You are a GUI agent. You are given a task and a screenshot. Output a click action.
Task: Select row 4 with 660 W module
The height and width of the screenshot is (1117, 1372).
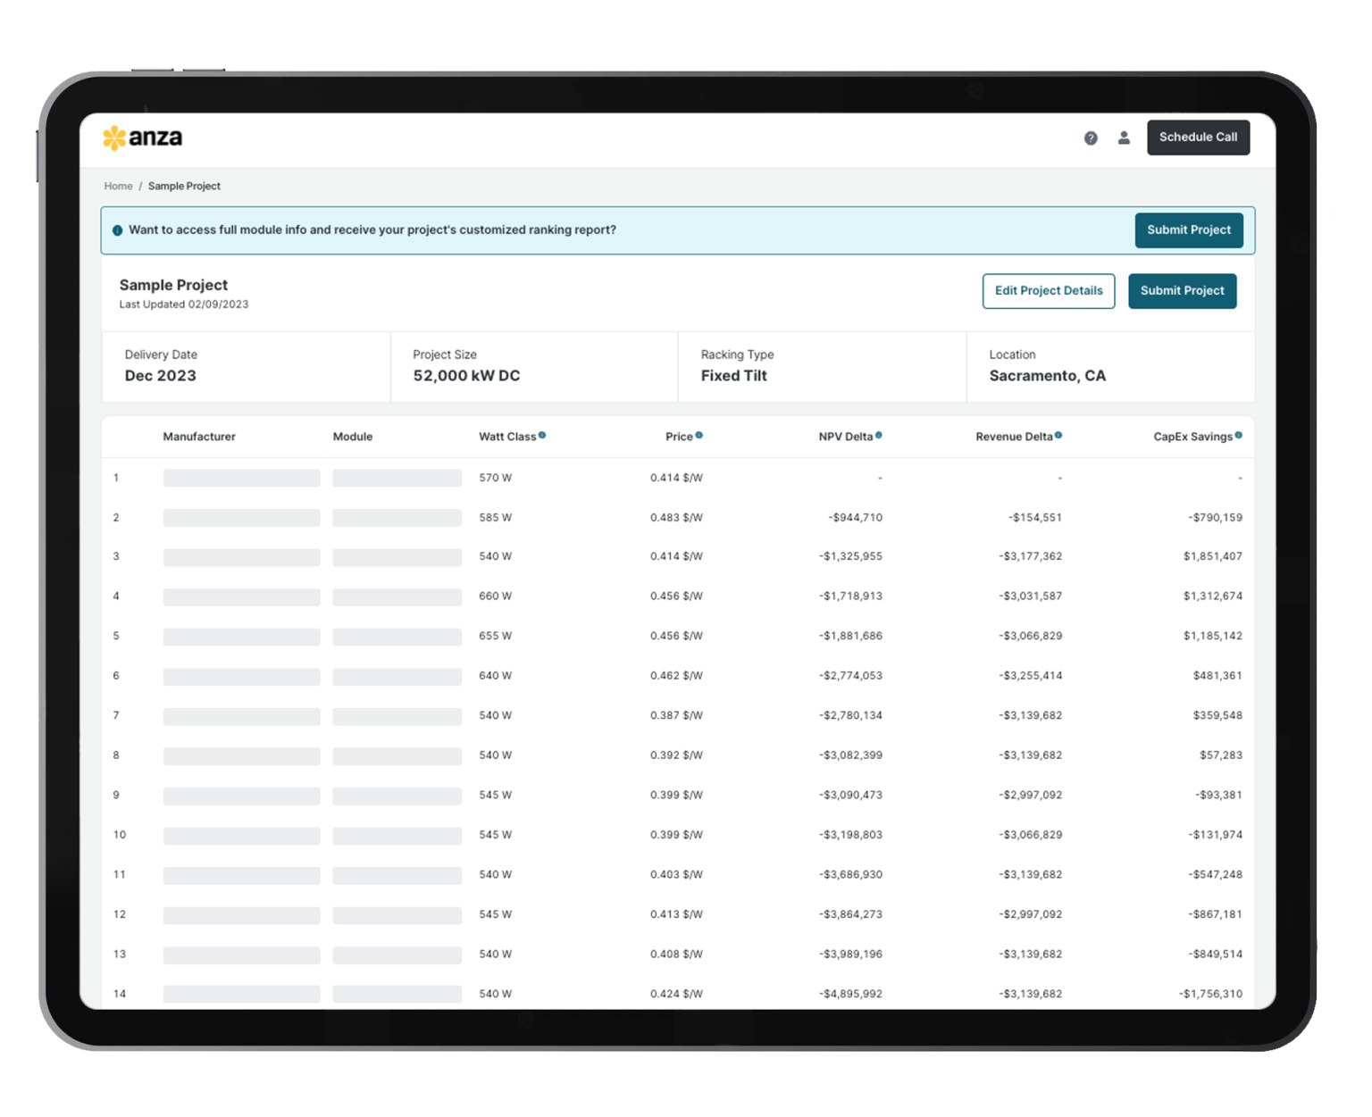[x=495, y=596]
